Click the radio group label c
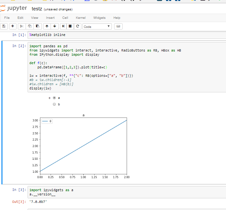 [49, 98]
